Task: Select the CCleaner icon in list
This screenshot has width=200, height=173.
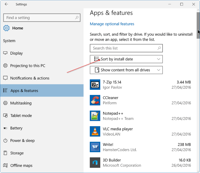Action: [95, 100]
